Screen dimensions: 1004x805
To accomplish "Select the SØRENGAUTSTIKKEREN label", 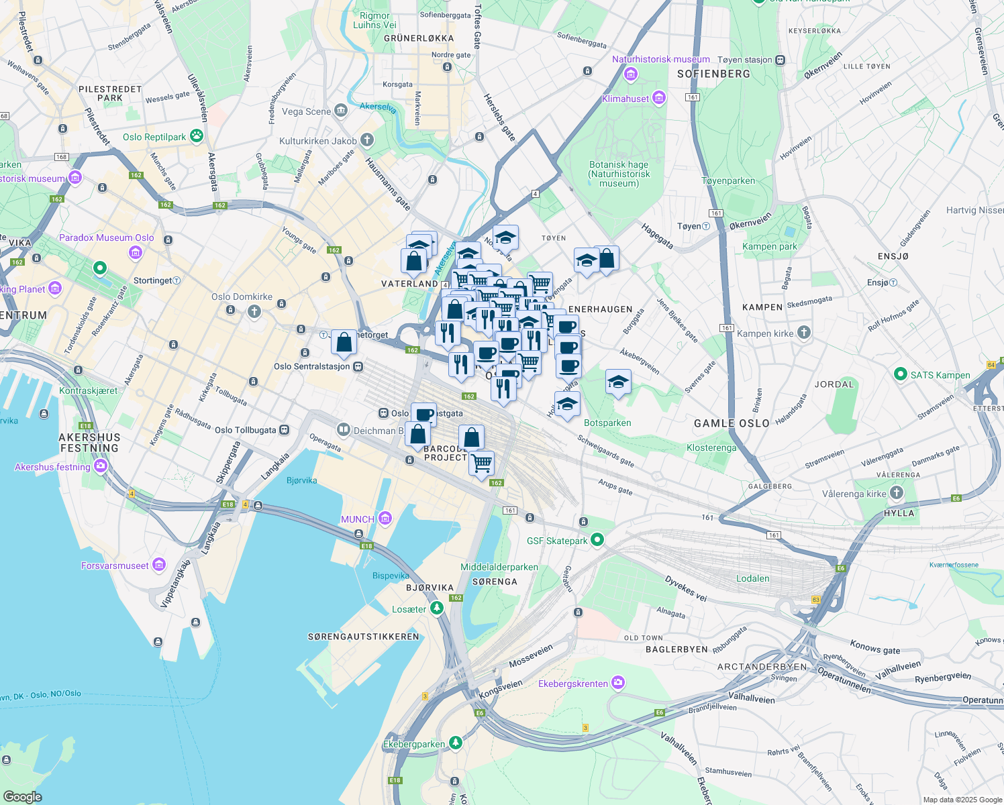I will tap(363, 636).
